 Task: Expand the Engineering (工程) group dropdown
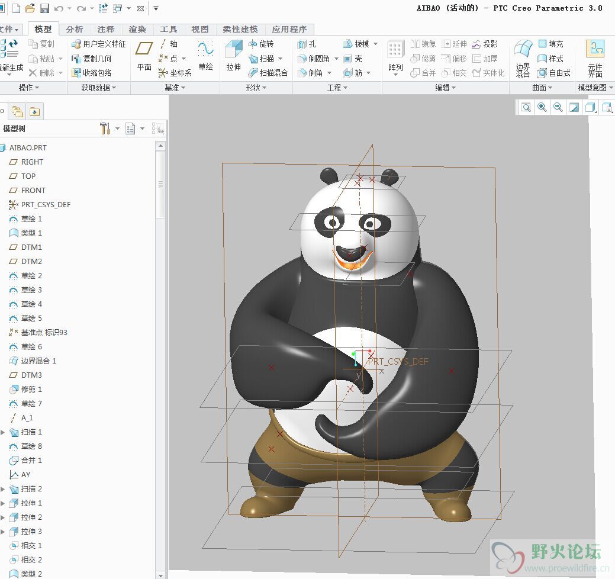pyautogui.click(x=337, y=88)
